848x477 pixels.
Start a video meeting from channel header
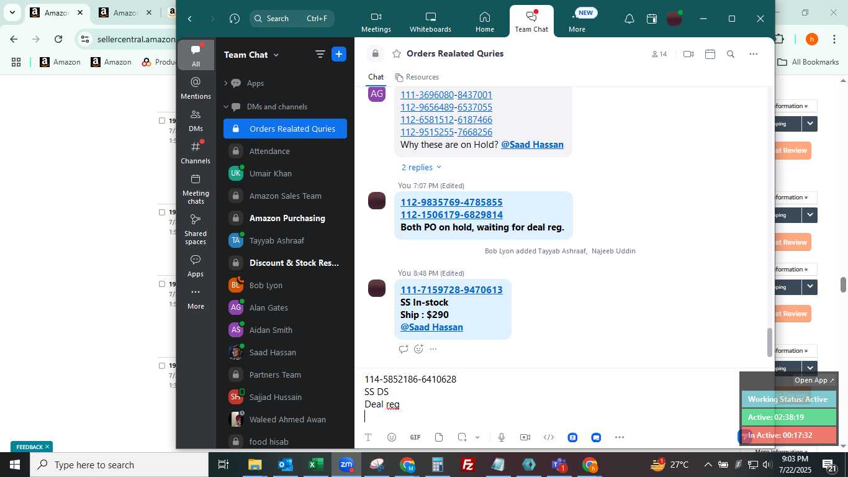click(688, 54)
